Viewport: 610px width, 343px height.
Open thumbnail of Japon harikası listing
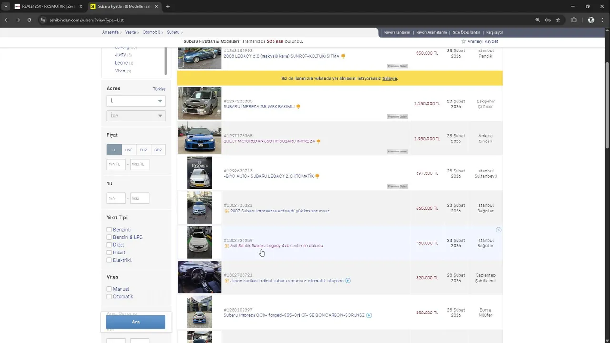[x=200, y=277]
